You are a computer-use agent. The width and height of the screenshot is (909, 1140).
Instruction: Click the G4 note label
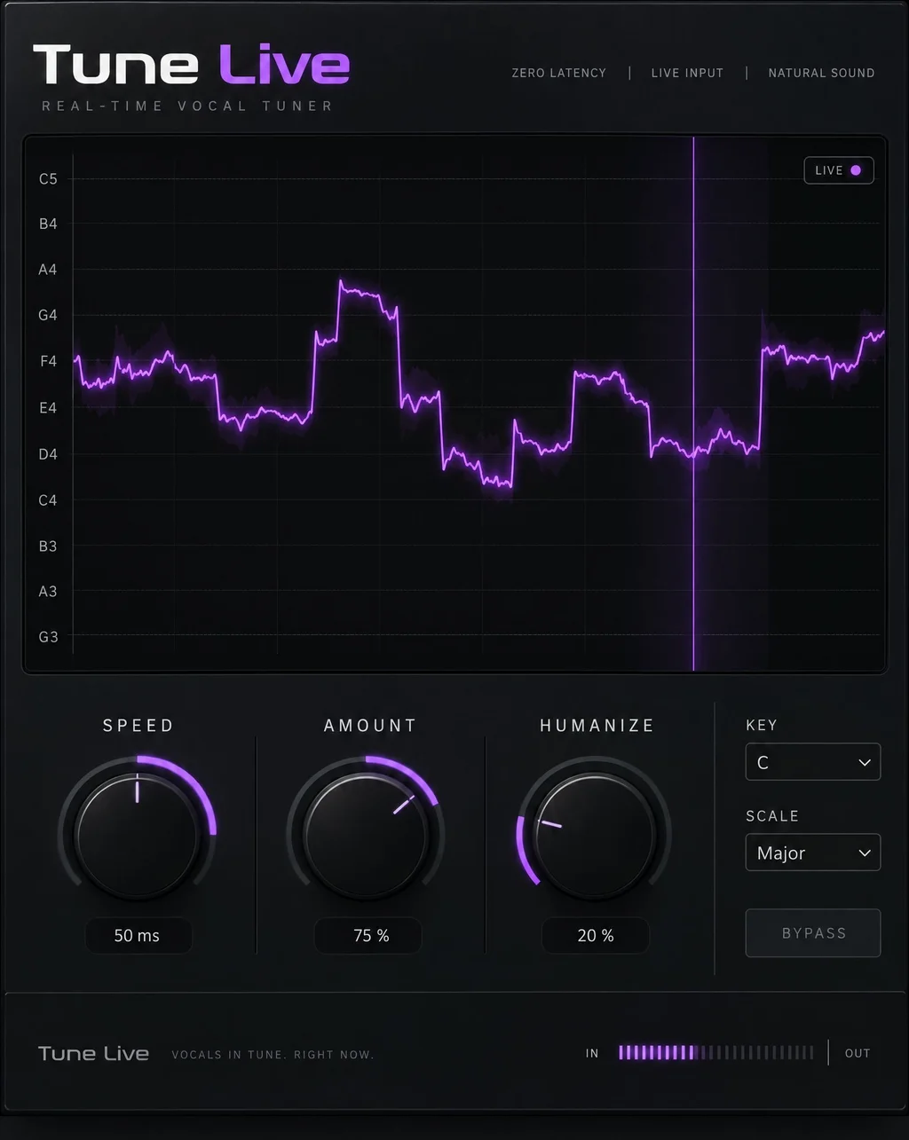pos(48,315)
